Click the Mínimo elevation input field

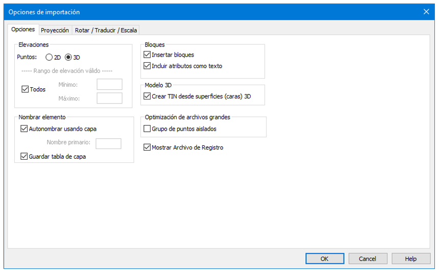coord(109,85)
